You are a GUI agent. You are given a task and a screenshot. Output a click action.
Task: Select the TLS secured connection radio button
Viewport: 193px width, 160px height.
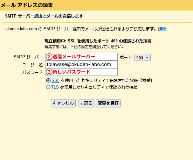pos(48,87)
